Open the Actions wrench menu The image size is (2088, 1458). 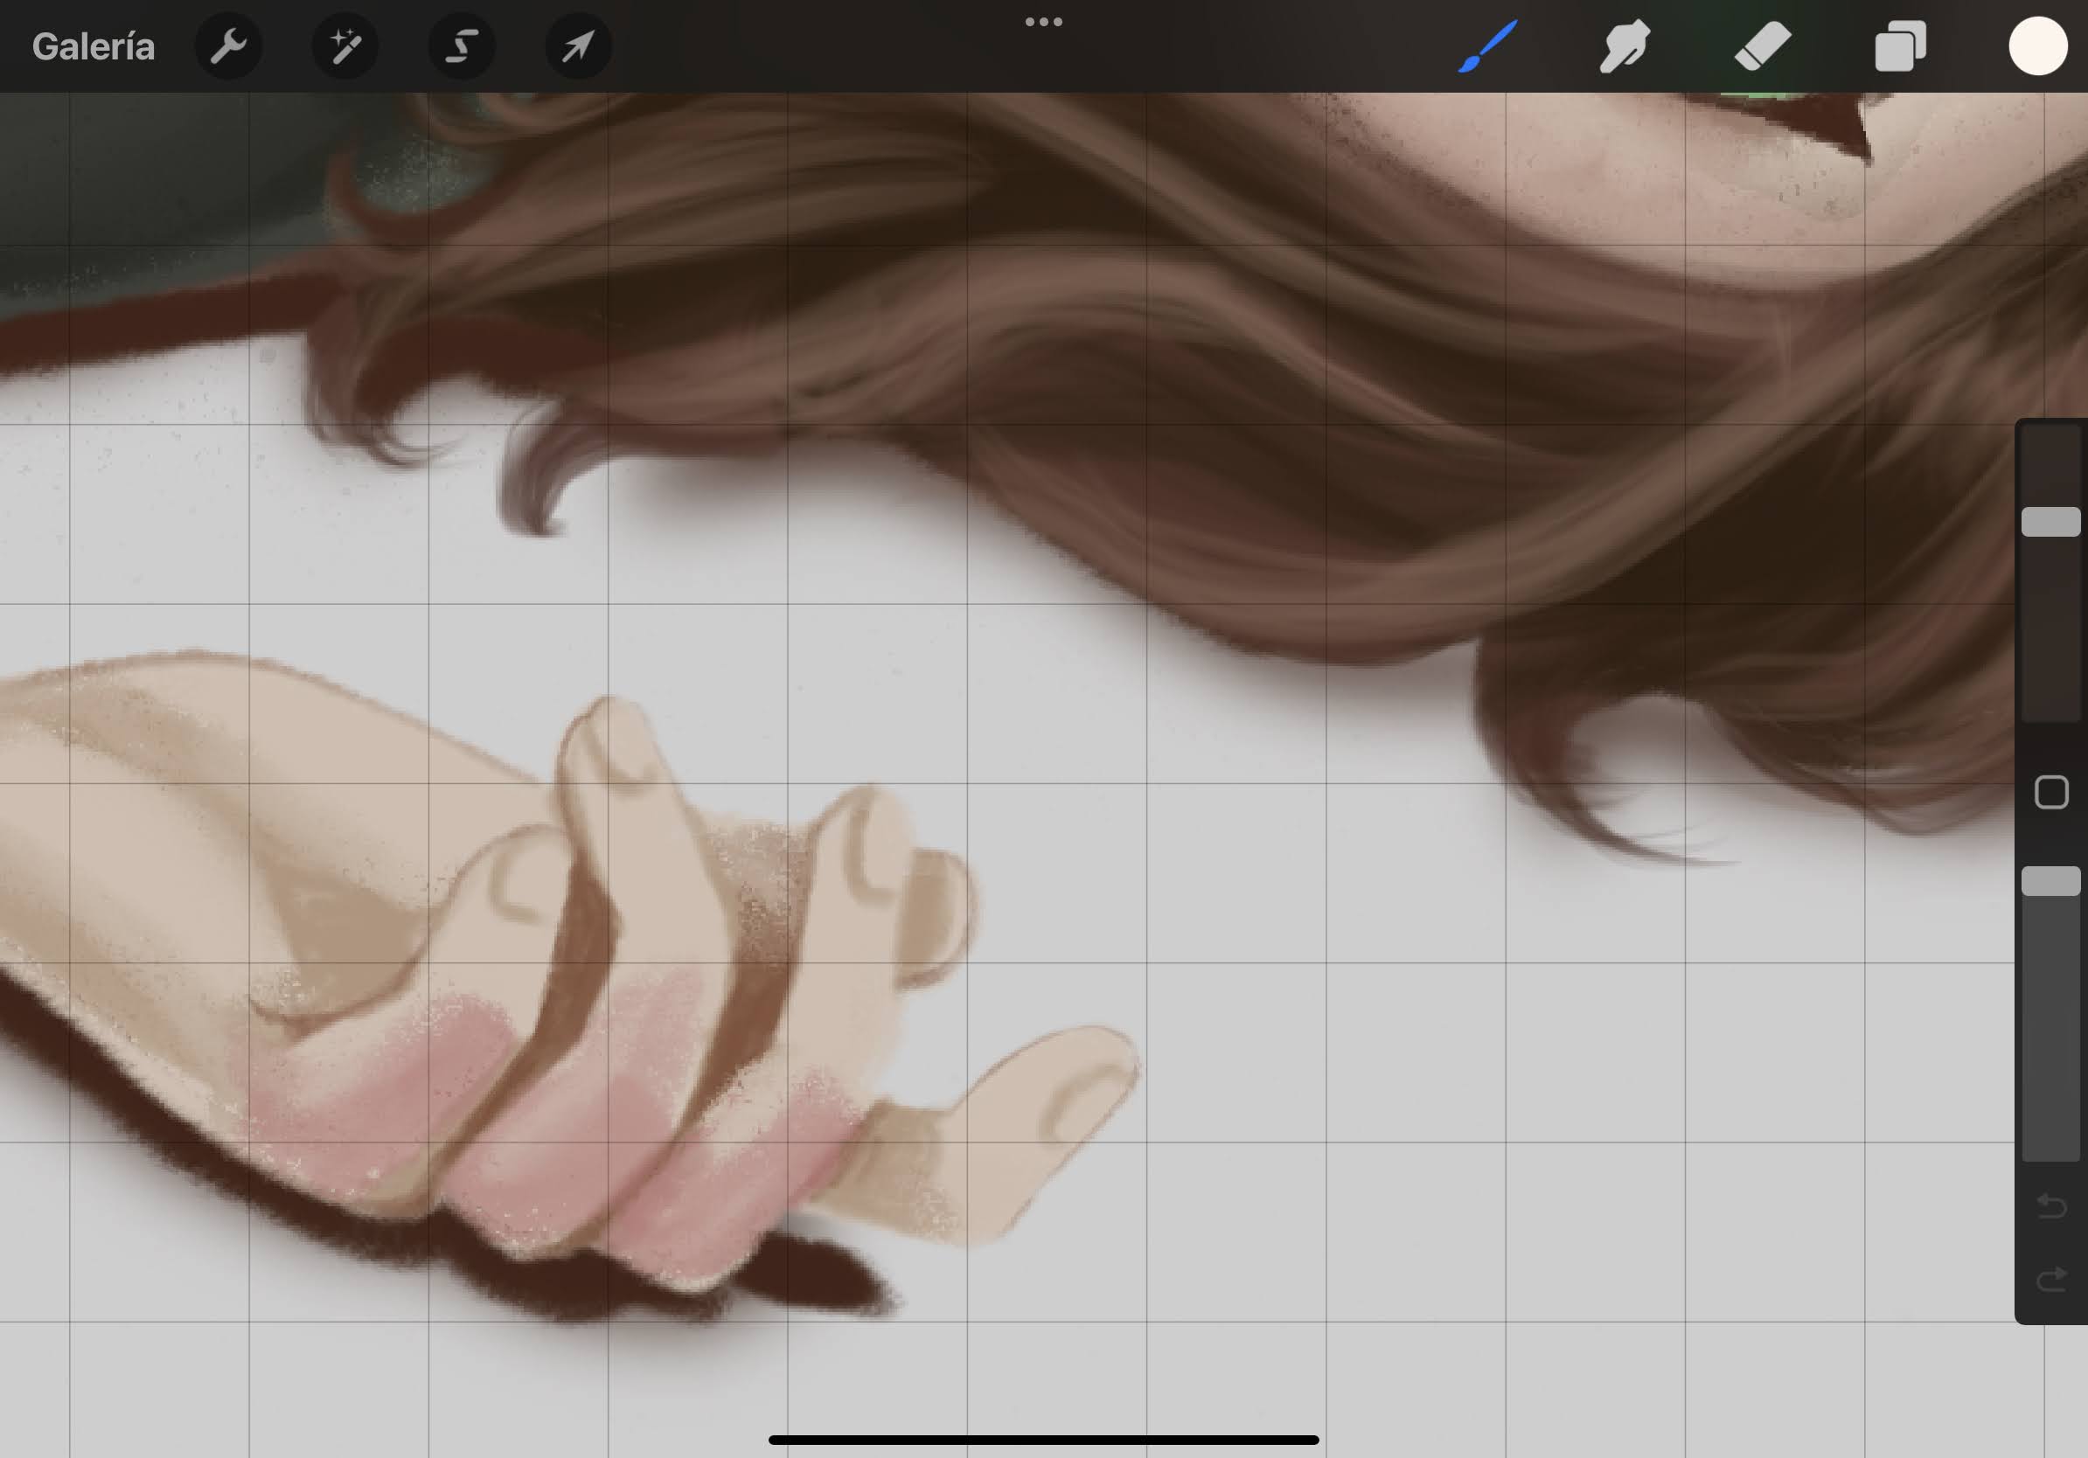[x=228, y=45]
